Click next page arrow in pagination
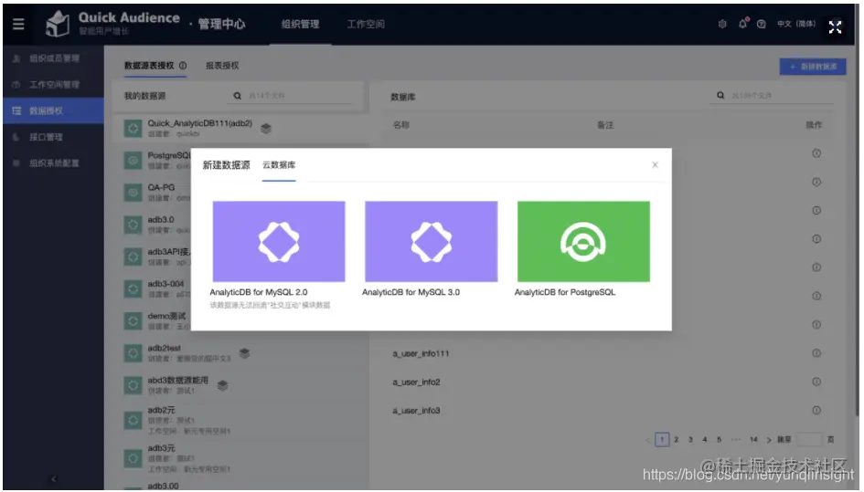The width and height of the screenshot is (864, 492). click(x=769, y=440)
